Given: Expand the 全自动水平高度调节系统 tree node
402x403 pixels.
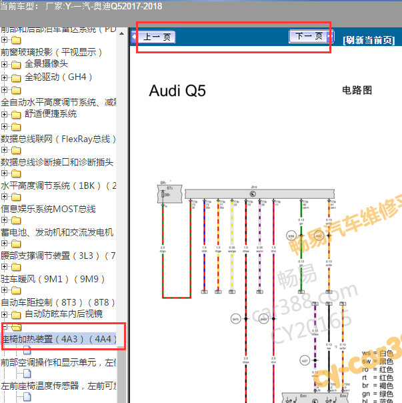Looking at the screenshot, I should tap(4, 89).
